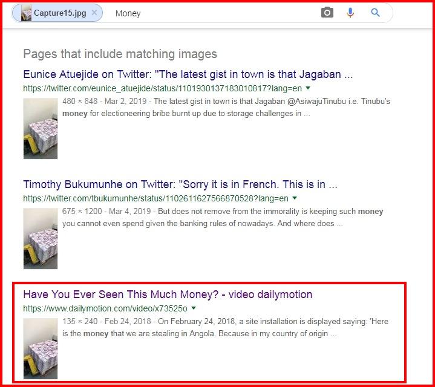Click the blue magnifying glass search icon
The height and width of the screenshot is (387, 435).
click(x=375, y=13)
